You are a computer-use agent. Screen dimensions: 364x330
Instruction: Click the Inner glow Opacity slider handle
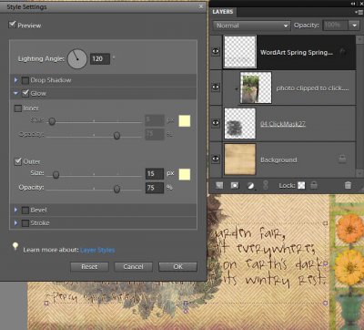point(116,136)
